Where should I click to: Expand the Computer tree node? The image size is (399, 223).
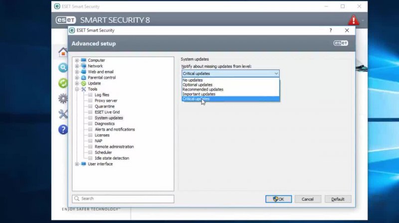coord(77,60)
